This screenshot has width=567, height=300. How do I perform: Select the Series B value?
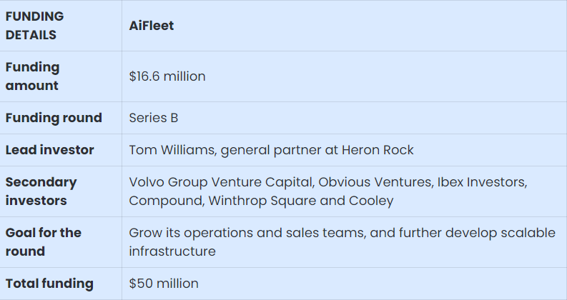[x=153, y=118]
